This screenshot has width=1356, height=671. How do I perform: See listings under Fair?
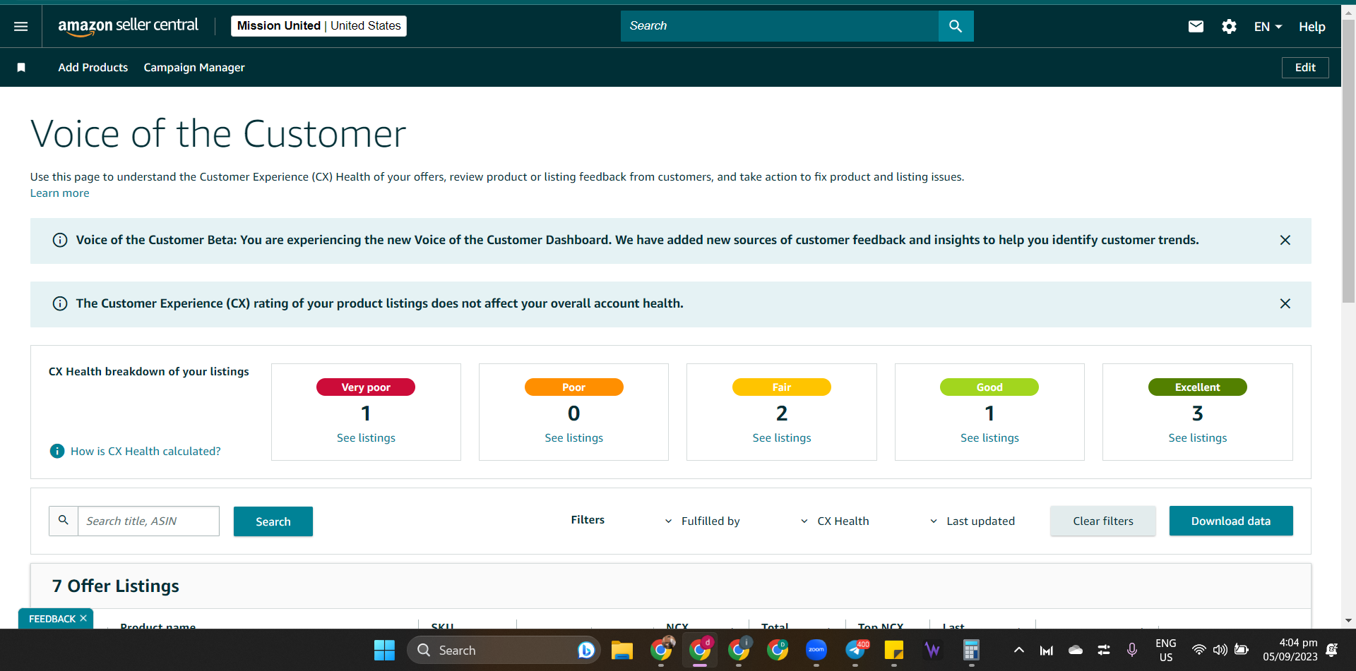pos(782,438)
